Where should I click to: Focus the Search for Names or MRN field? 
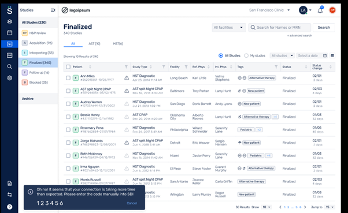pyautogui.click(x=280, y=28)
